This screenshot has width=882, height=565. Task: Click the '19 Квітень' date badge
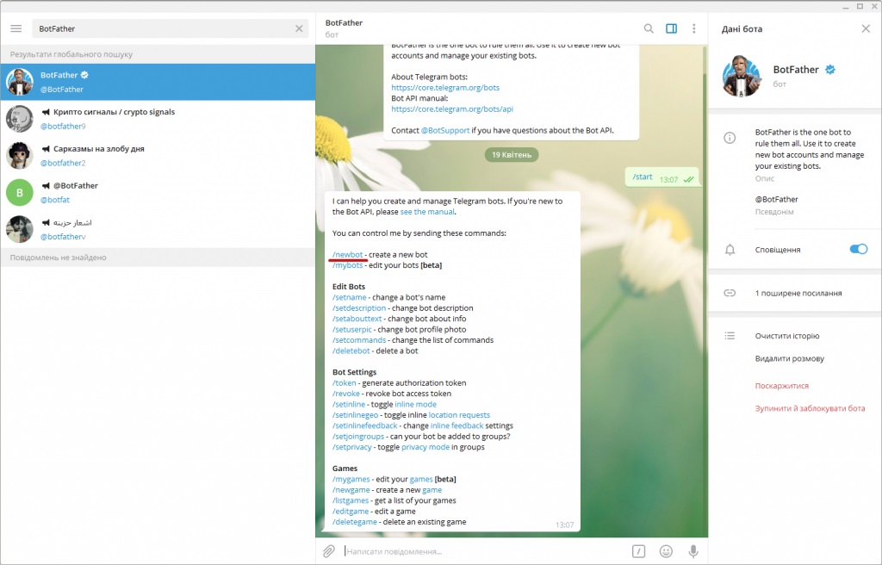[x=512, y=155]
